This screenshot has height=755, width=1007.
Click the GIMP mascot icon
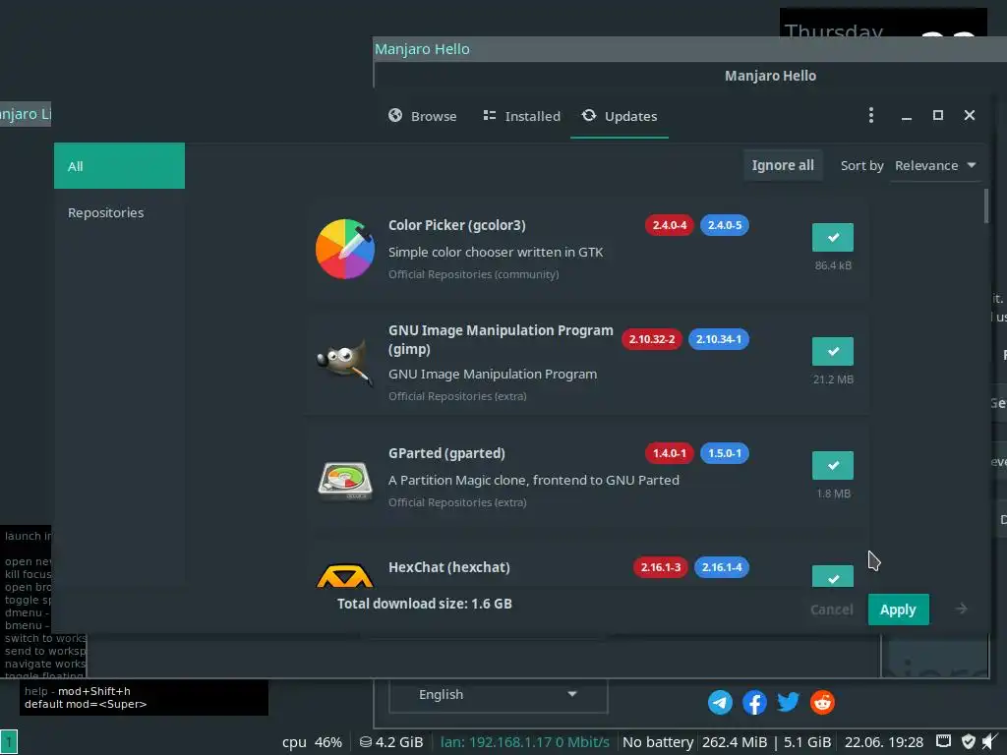345,362
